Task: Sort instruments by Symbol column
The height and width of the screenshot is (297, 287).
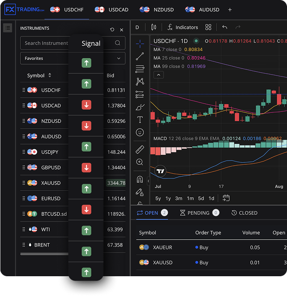Action: pos(39,76)
